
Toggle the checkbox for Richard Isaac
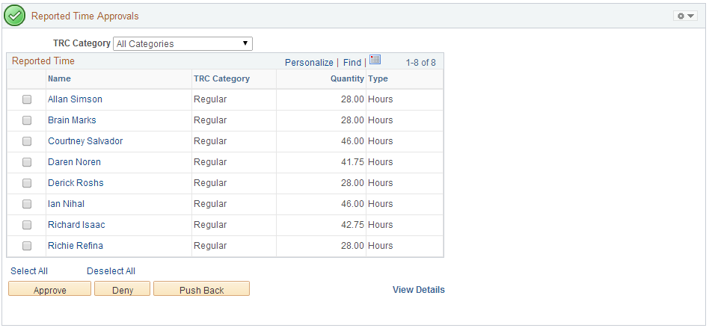pos(27,225)
